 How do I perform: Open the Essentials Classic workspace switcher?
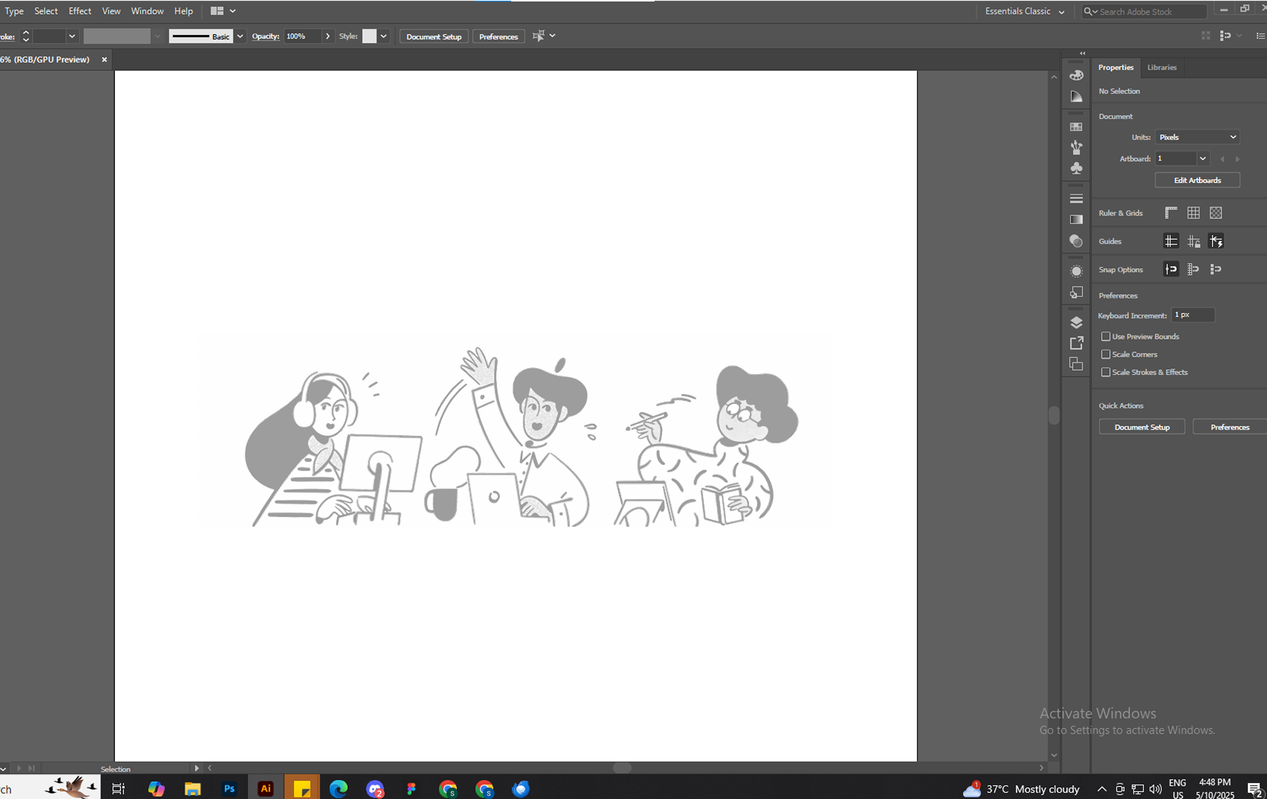1024,11
